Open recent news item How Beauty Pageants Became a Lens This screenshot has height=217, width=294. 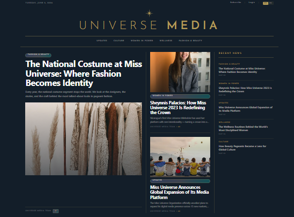[x=242, y=148]
